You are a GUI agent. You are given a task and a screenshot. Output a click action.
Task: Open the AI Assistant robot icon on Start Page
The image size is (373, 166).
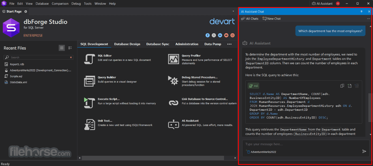[x=173, y=124]
